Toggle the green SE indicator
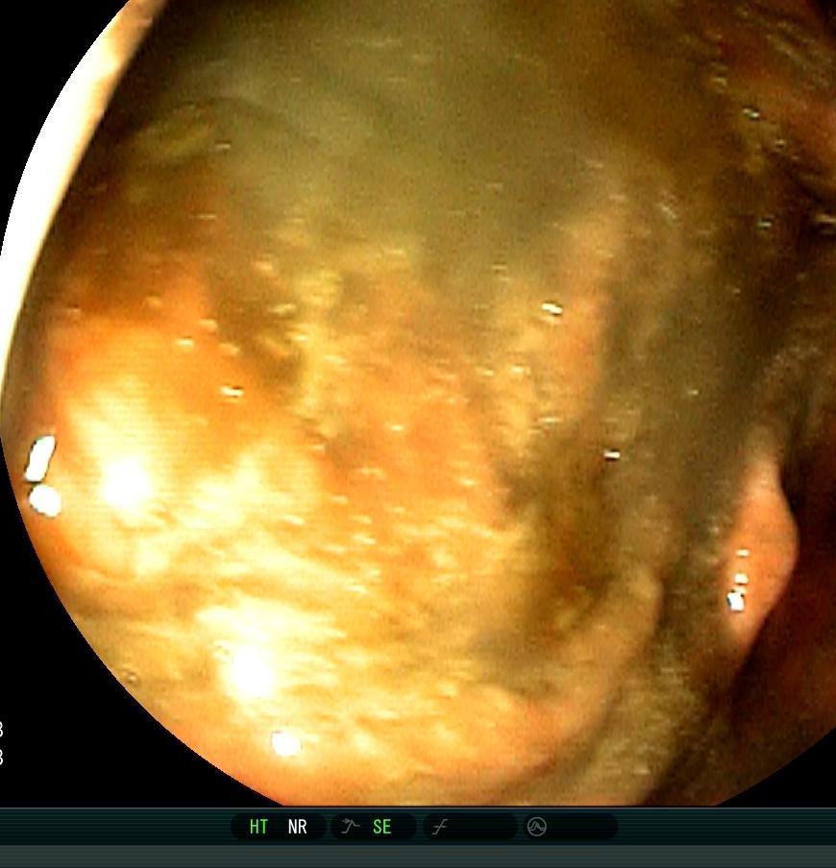Image resolution: width=836 pixels, height=868 pixels. (382, 827)
